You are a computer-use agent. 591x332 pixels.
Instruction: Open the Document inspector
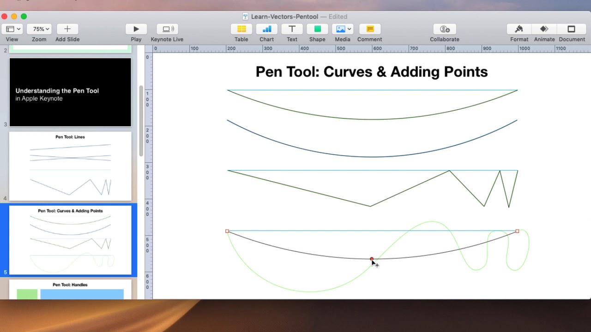[572, 29]
